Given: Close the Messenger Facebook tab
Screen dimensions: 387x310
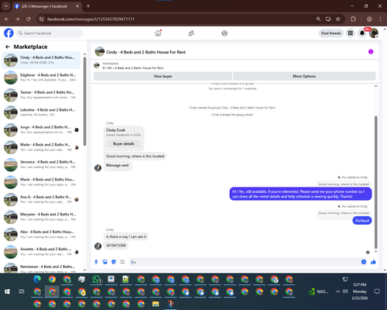Looking at the screenshot, I should (77, 6).
